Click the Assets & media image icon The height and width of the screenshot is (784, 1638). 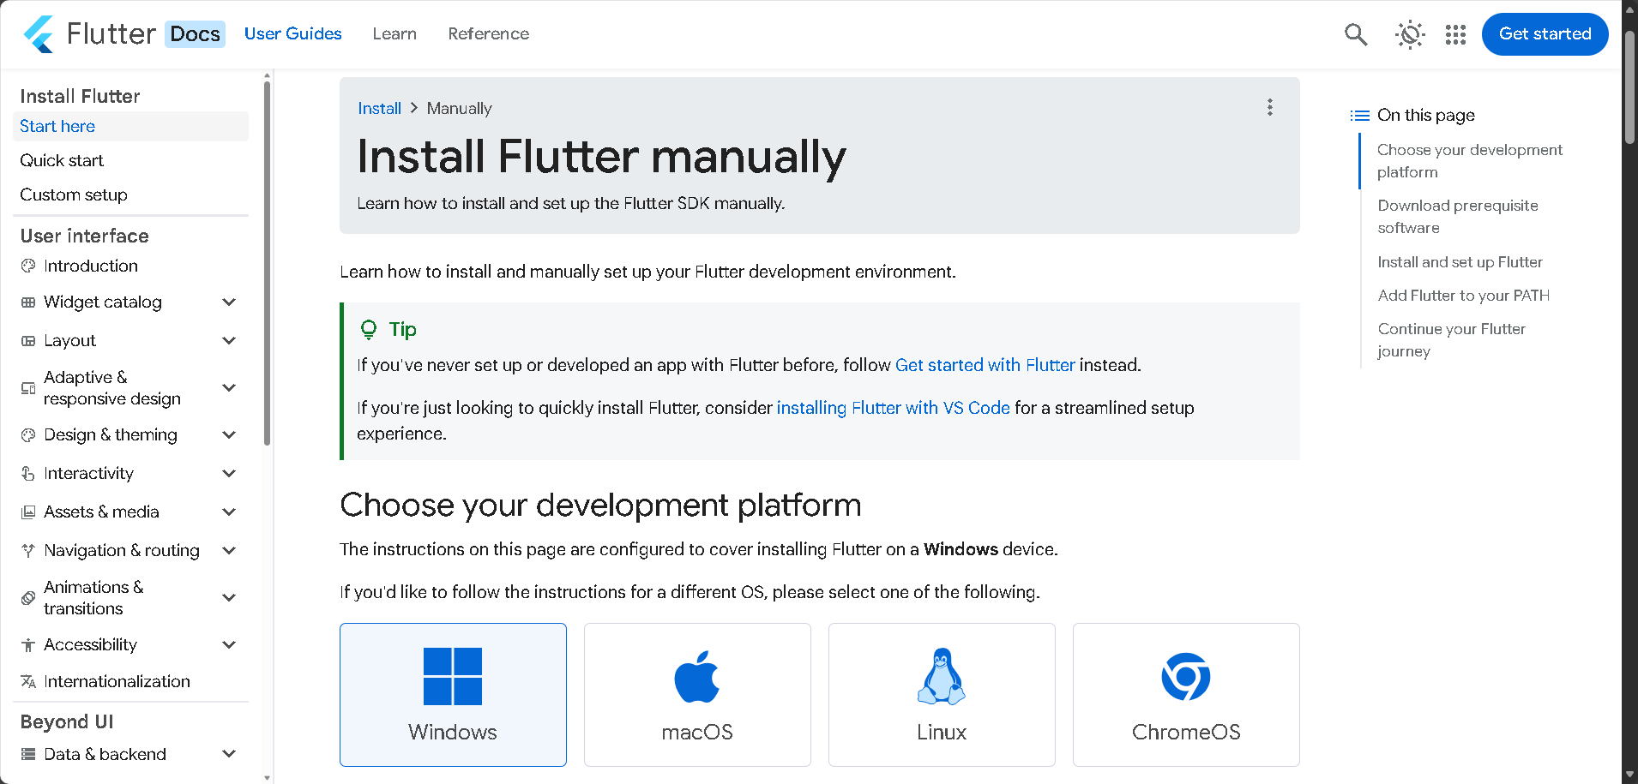click(x=28, y=512)
